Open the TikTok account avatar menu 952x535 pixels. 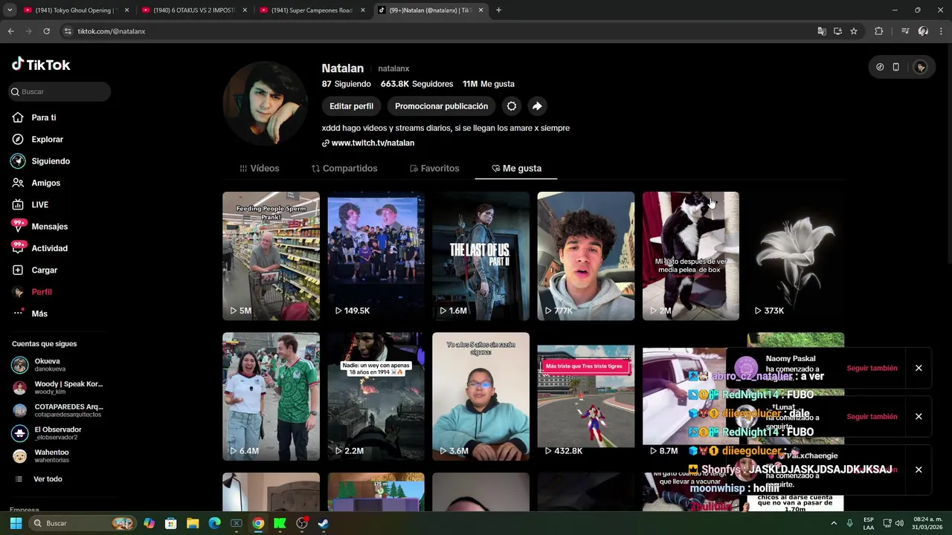[921, 67]
